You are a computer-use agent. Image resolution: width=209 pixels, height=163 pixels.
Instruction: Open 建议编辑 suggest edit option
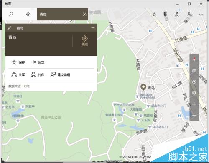(x=60, y=75)
